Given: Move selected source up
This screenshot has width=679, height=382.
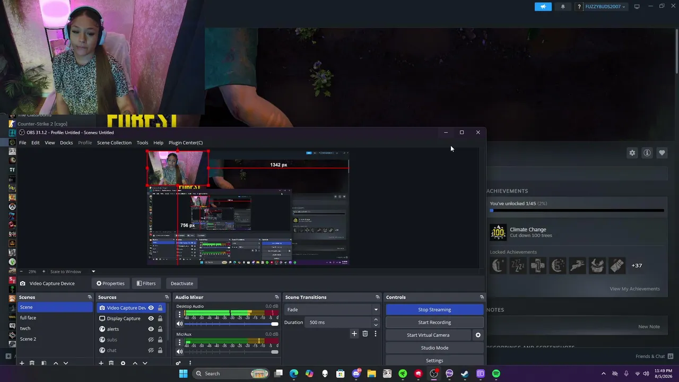Looking at the screenshot, I should pos(135,363).
